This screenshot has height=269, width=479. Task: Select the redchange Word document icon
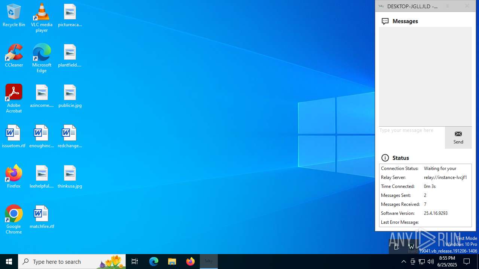pyautogui.click(x=70, y=137)
